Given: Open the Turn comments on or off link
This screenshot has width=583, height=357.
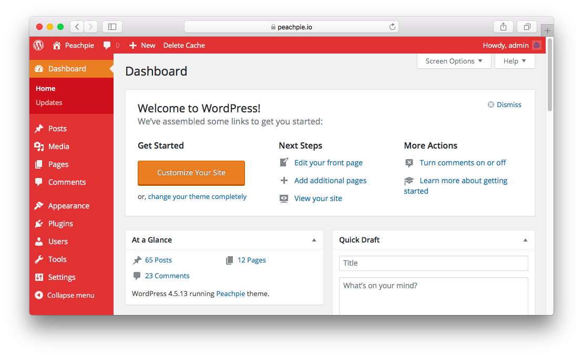Looking at the screenshot, I should coord(463,163).
